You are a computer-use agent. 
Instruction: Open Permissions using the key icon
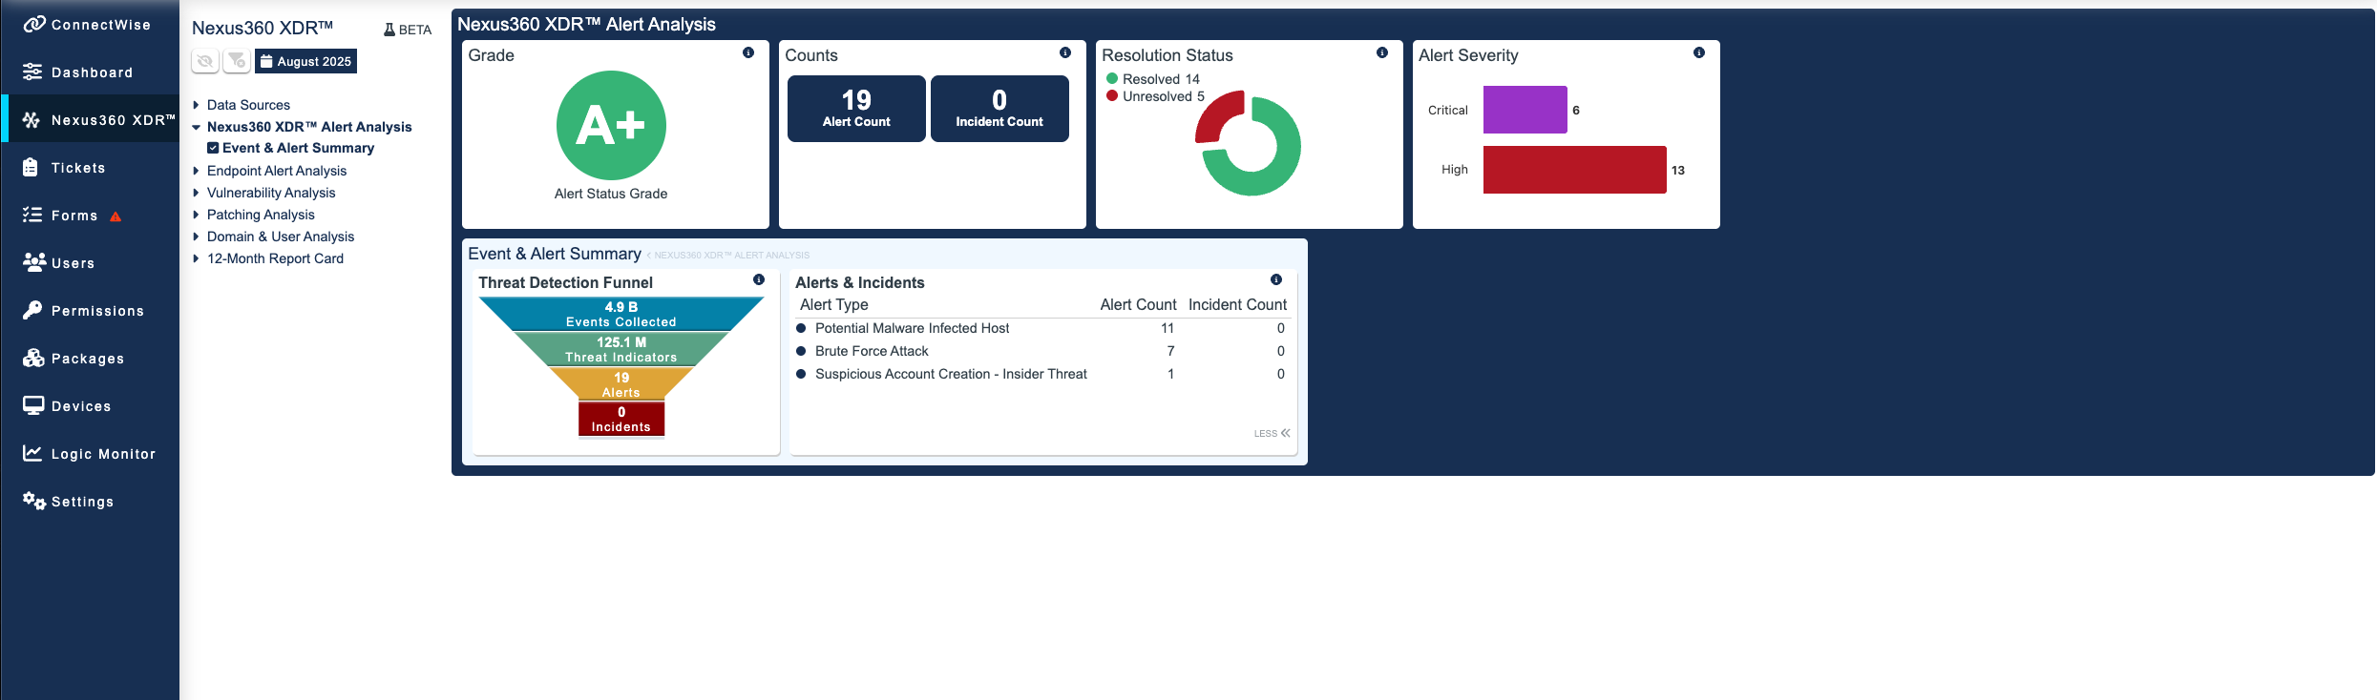coord(32,310)
